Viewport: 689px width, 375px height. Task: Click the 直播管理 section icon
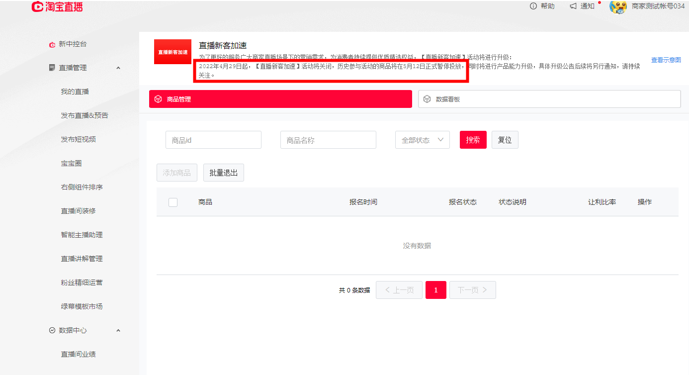[52, 68]
